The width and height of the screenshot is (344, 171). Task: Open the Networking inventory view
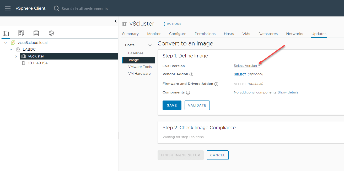click(x=51, y=33)
